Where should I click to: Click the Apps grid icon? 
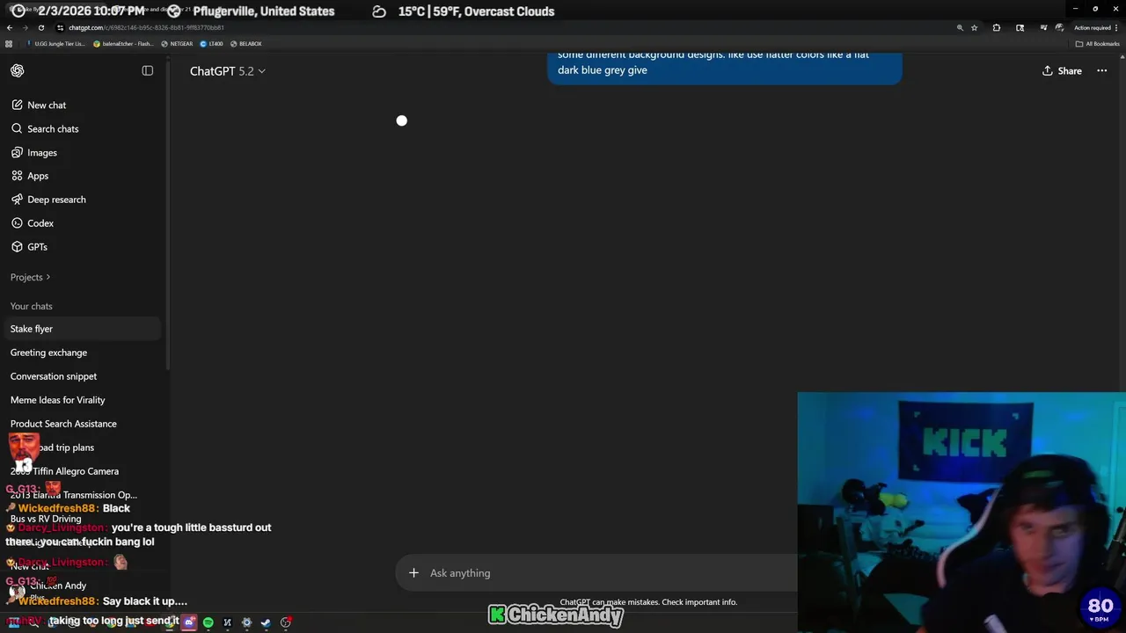17,176
